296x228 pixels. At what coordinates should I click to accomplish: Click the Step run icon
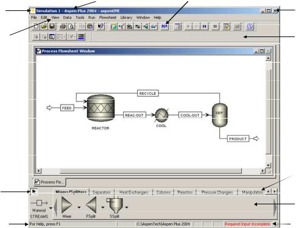(x=196, y=27)
